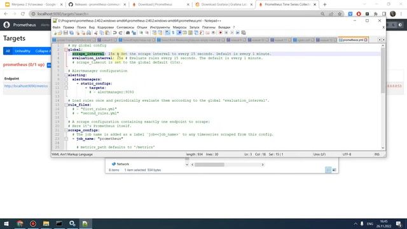Reload the page in Chrome

[23, 14]
